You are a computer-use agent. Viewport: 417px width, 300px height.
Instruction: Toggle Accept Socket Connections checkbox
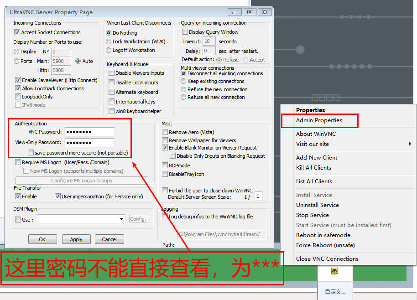(x=17, y=32)
